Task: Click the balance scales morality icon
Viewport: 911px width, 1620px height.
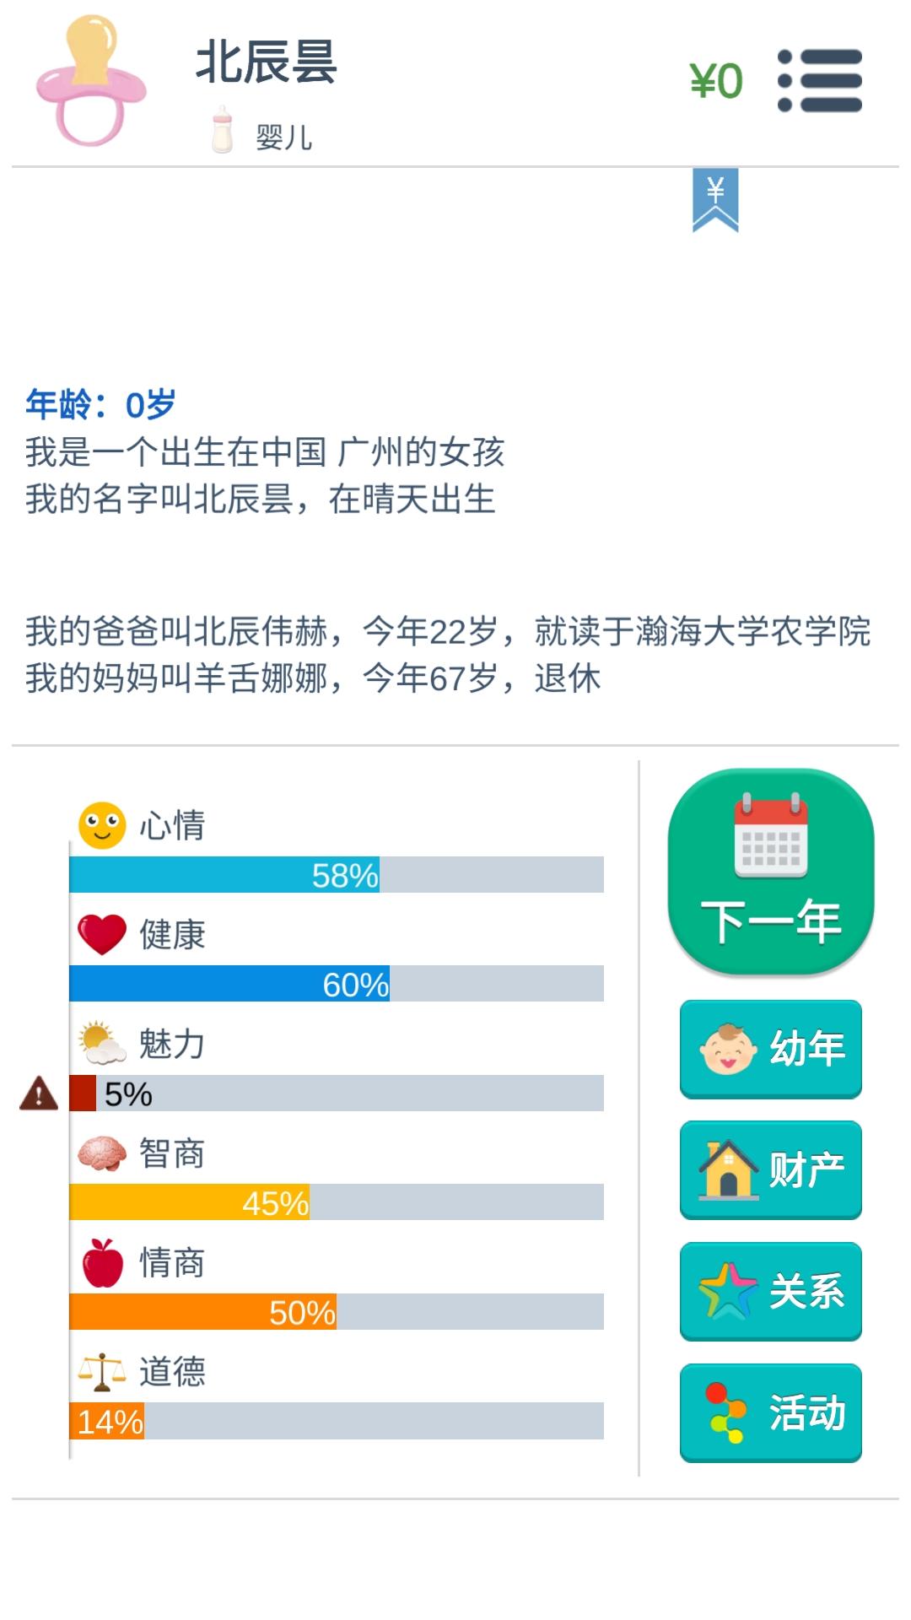Action: (x=101, y=1372)
